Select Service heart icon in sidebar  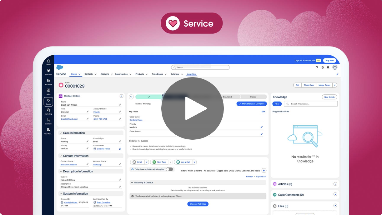[48, 102]
